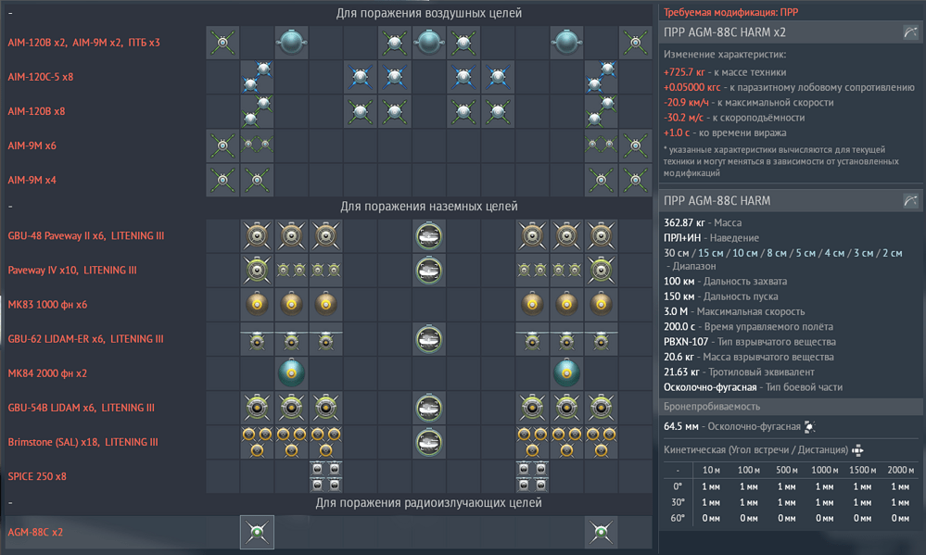This screenshot has width=926, height=555.
Task: Select the GBU-62 LJDAM-ER x6, LITENING III preset
Action: 85,339
